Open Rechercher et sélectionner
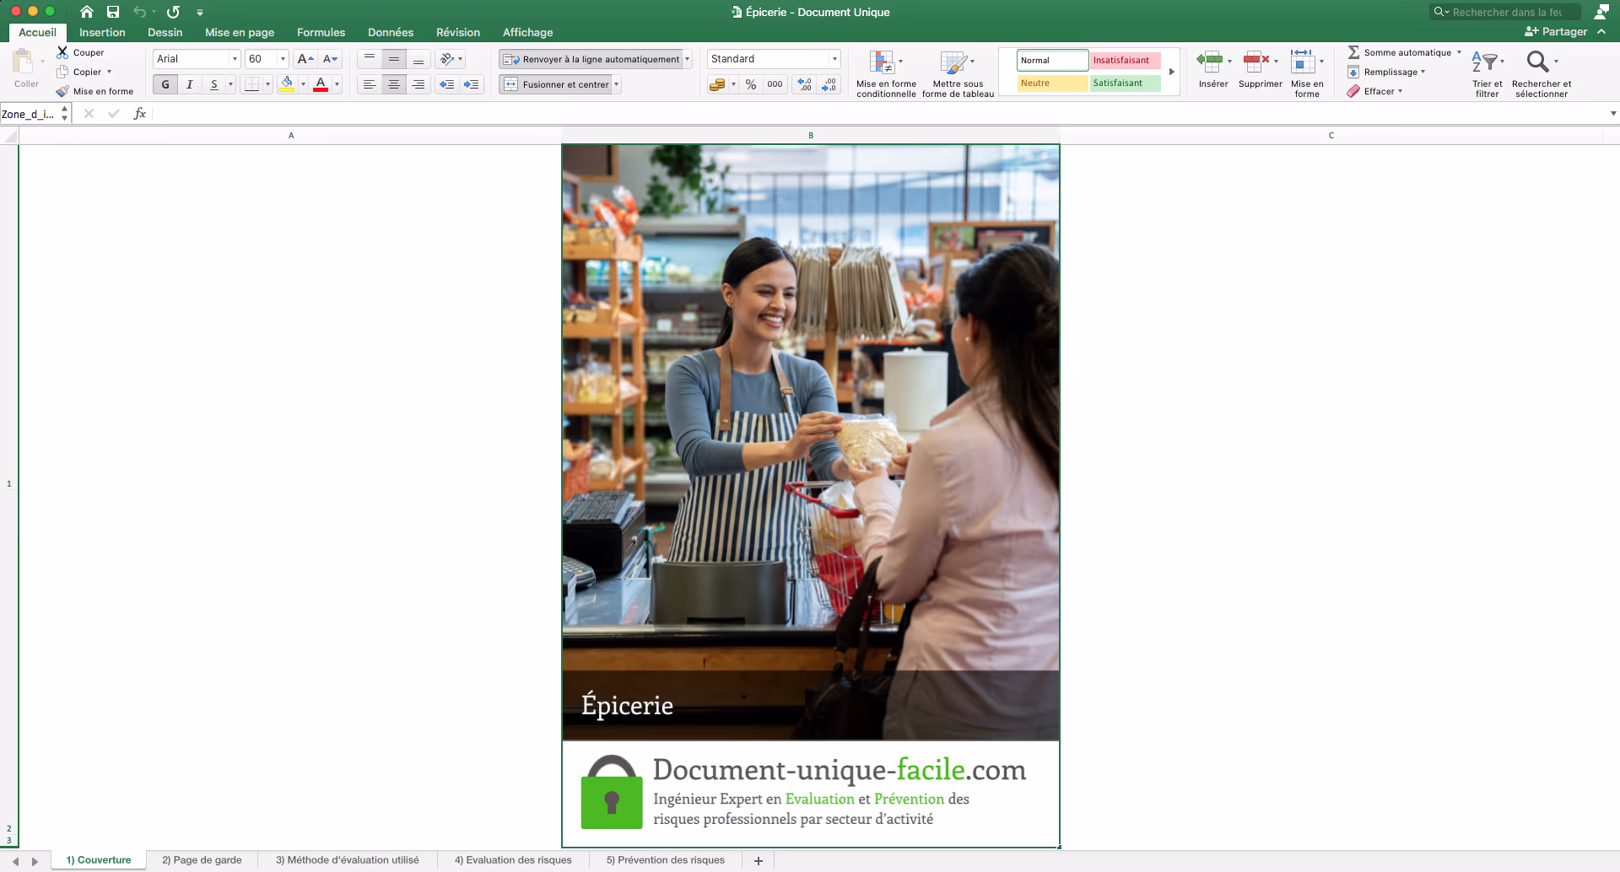1620x872 pixels. point(1541,73)
